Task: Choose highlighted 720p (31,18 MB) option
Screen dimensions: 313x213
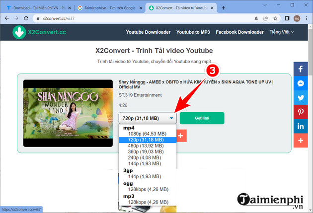Action: click(x=148, y=140)
